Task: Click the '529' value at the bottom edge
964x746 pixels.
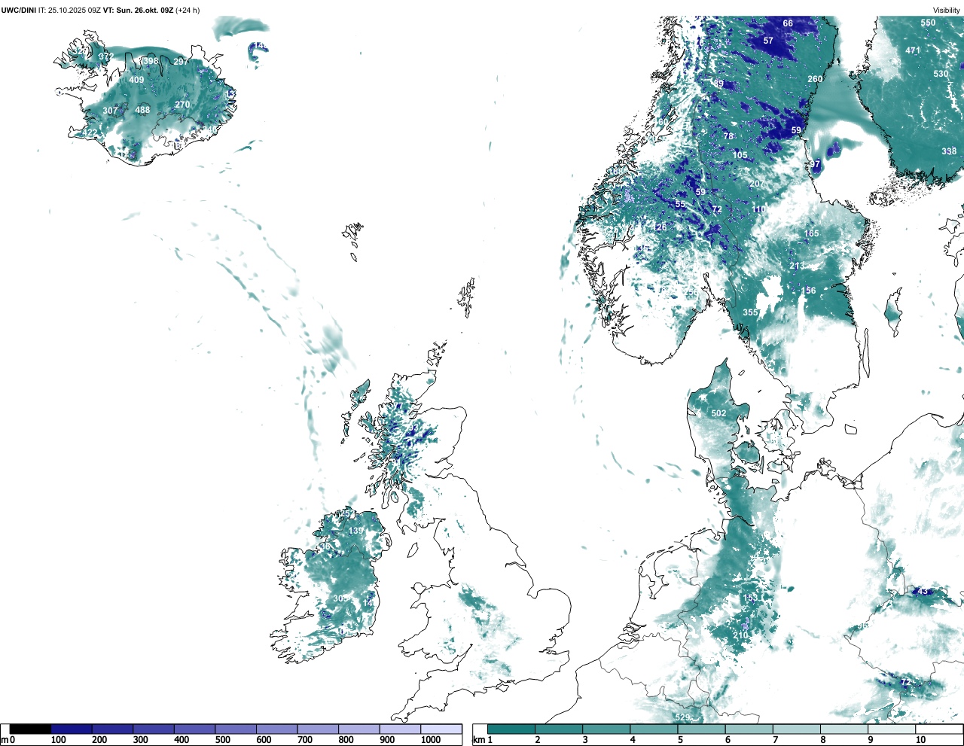Action: point(682,717)
